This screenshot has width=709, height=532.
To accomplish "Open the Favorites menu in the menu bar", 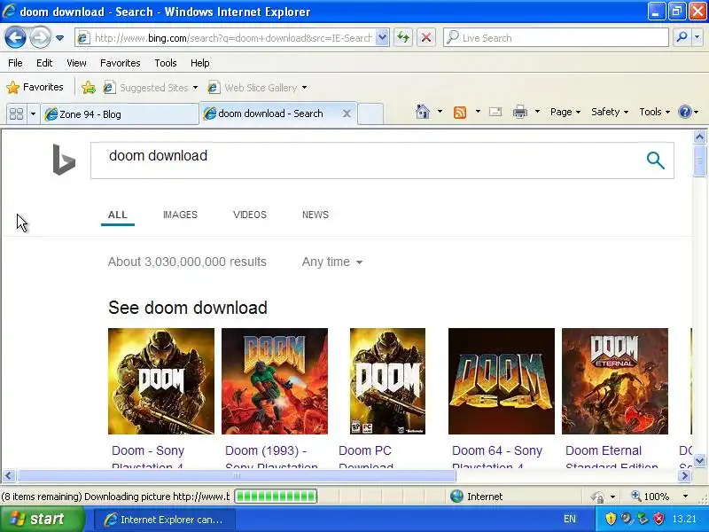I will [x=121, y=63].
